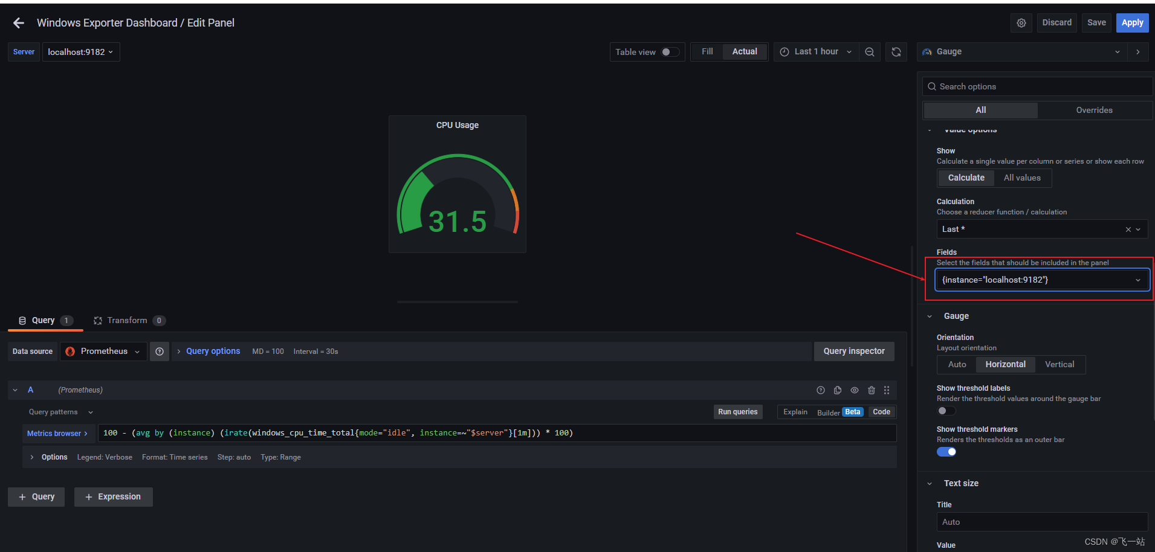Viewport: 1155px width, 552px height.
Task: Click Discard button
Action: pyautogui.click(x=1056, y=23)
